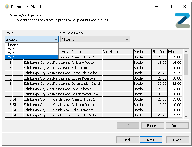Viewport: 192px width, 147px height.
Task: Close the wizard using Close button
Action: point(177,140)
